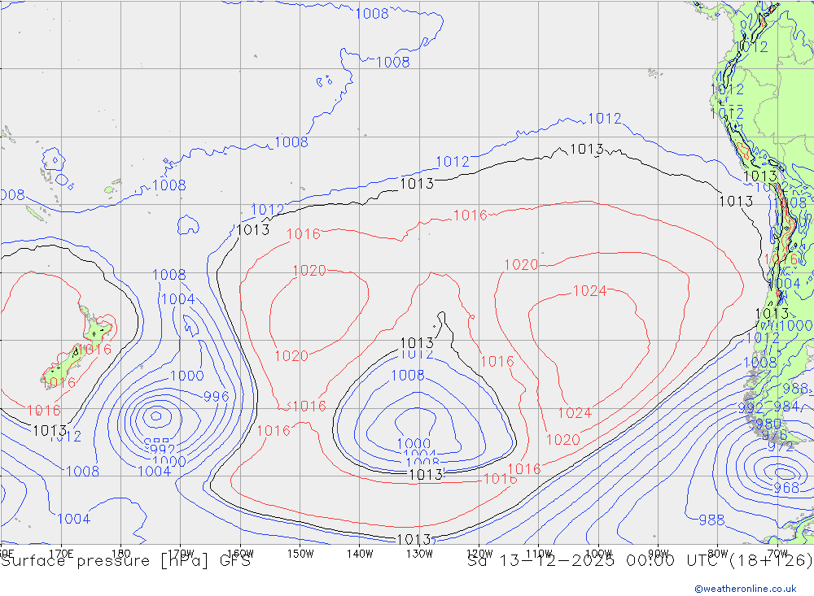
Task: Click the '968' isobar label near South America
Action: (786, 488)
